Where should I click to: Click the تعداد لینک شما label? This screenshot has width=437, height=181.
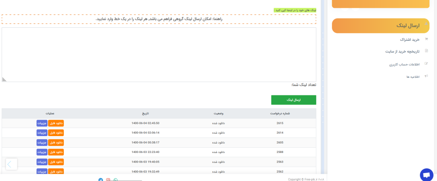[304, 85]
